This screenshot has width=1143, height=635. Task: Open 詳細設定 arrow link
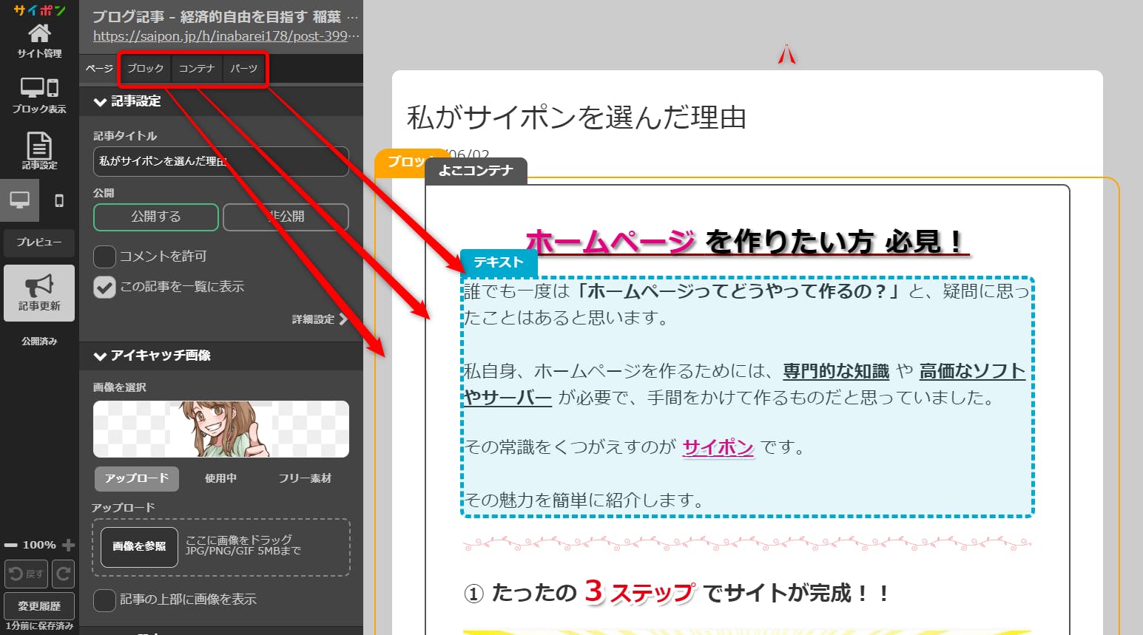(319, 319)
